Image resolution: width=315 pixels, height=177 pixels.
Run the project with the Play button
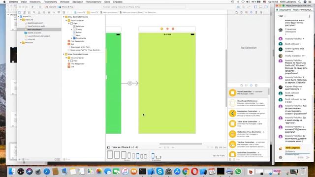[32, 7]
